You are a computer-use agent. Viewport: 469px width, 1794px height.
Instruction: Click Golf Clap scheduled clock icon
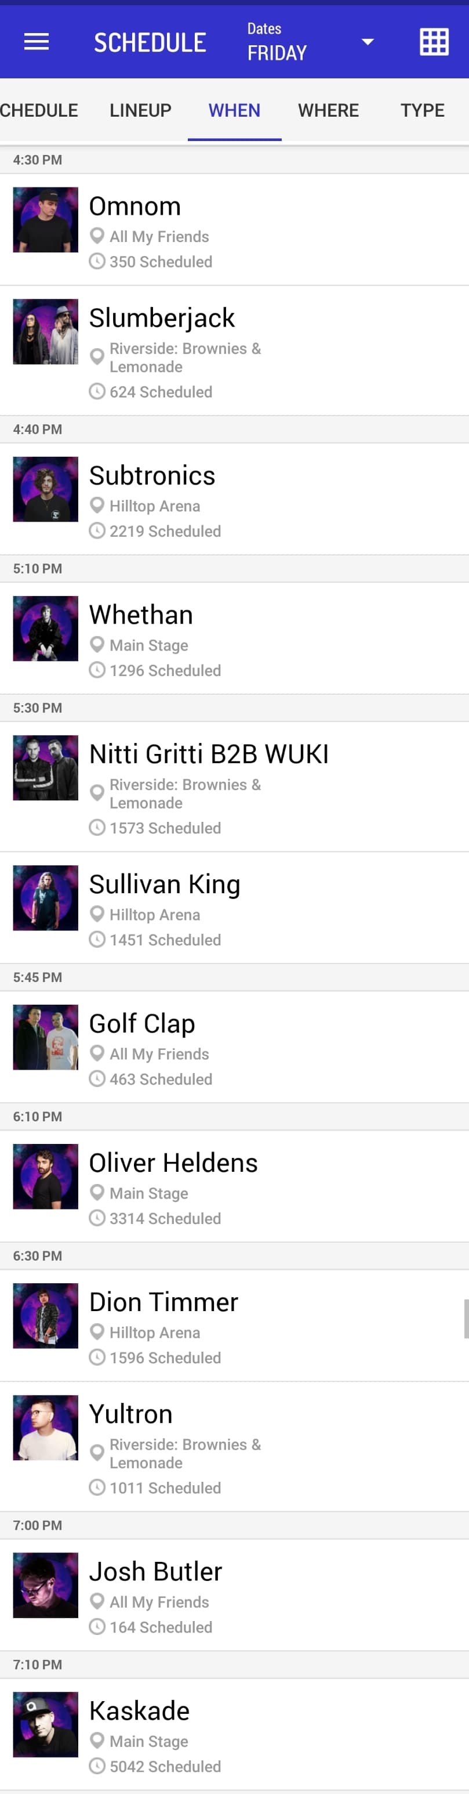97,1079
